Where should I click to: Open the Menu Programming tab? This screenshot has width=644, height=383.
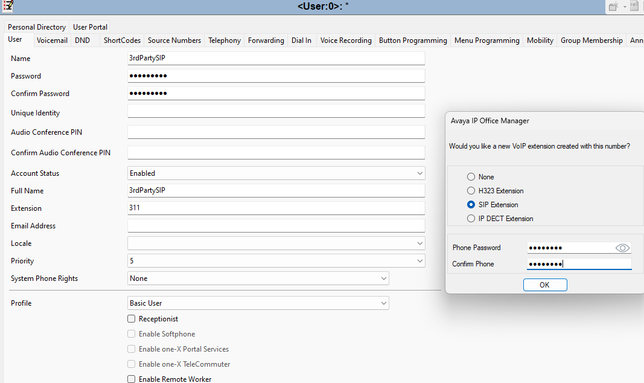486,40
